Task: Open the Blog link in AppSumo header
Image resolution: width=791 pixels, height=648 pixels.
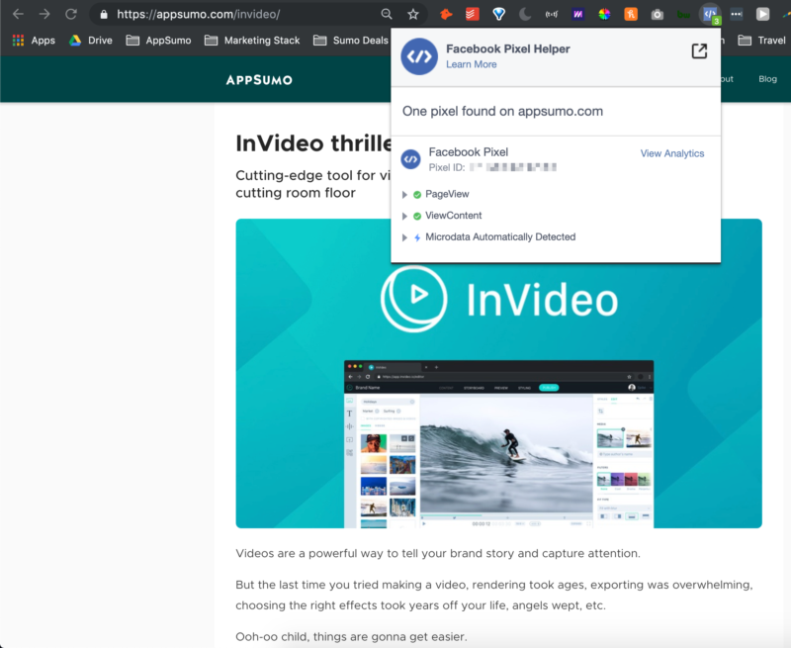Action: click(767, 79)
